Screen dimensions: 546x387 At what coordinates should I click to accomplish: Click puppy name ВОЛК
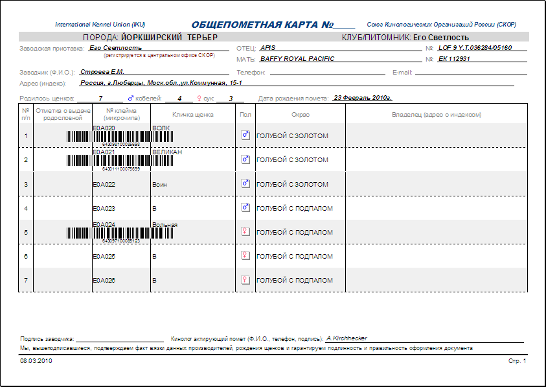click(161, 128)
